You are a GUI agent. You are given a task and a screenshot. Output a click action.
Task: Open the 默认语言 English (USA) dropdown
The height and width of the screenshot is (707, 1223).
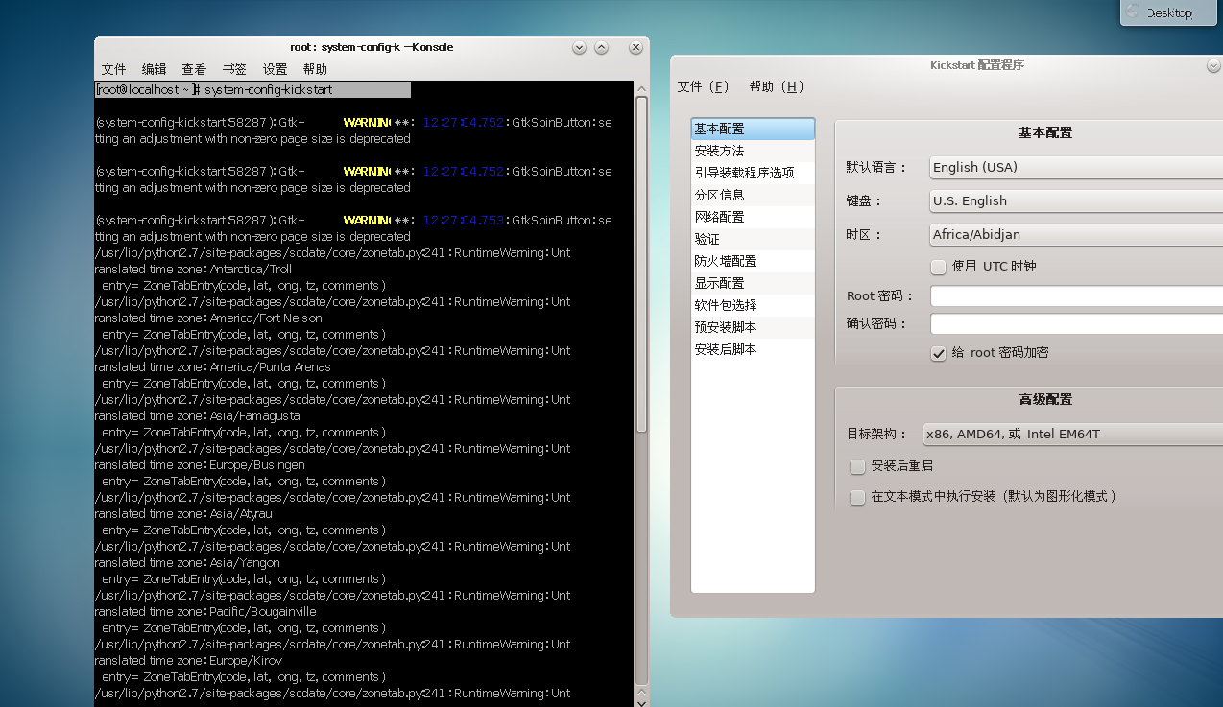point(1075,167)
